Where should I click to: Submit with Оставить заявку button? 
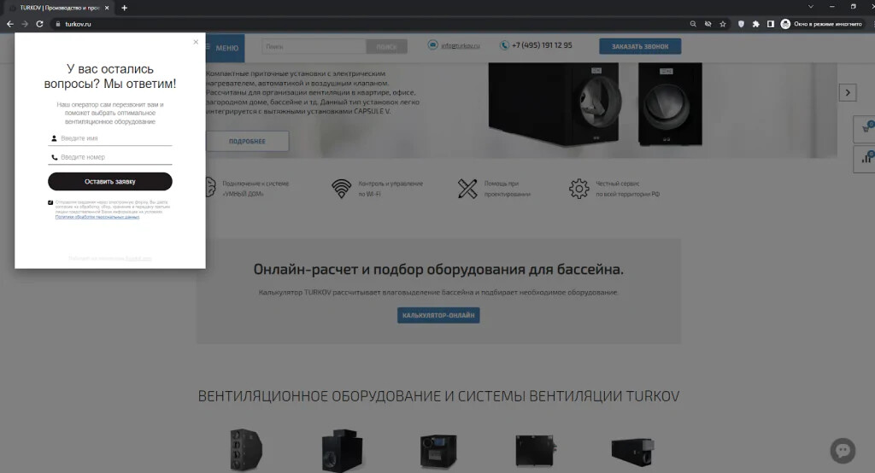pyautogui.click(x=110, y=181)
